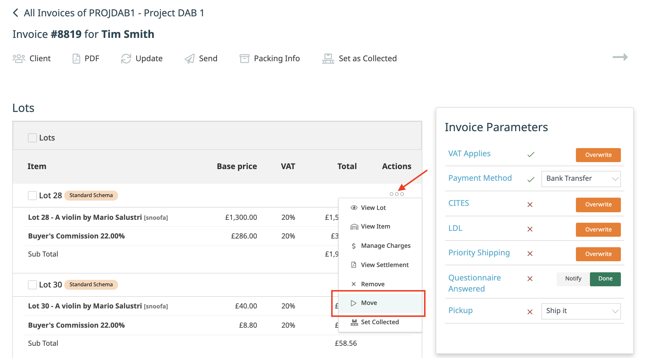Click the Update refresh icon

tap(126, 59)
